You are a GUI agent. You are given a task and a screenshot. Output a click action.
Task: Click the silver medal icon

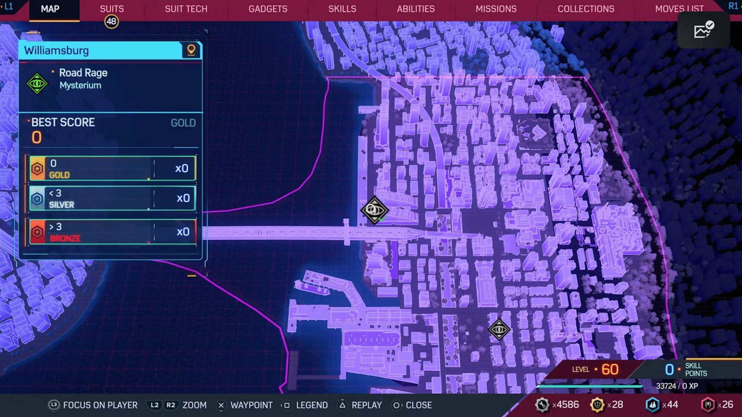click(37, 199)
